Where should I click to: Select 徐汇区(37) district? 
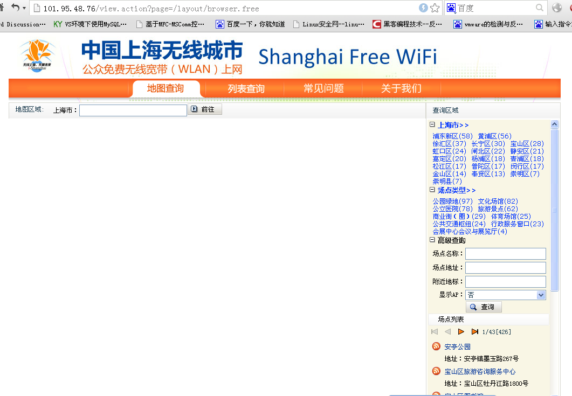450,144
